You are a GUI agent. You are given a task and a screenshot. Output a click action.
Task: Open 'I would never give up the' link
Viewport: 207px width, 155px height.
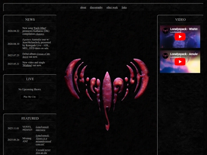tap(43, 151)
